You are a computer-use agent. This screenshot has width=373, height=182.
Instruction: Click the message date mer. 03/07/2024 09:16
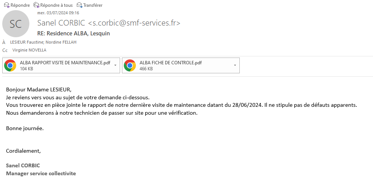coord(58,13)
